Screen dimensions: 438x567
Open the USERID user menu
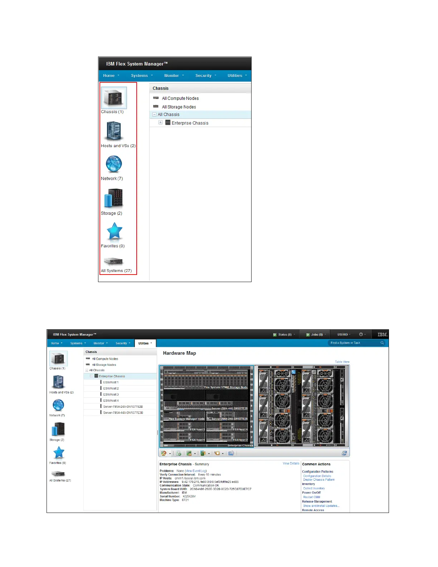coord(344,335)
